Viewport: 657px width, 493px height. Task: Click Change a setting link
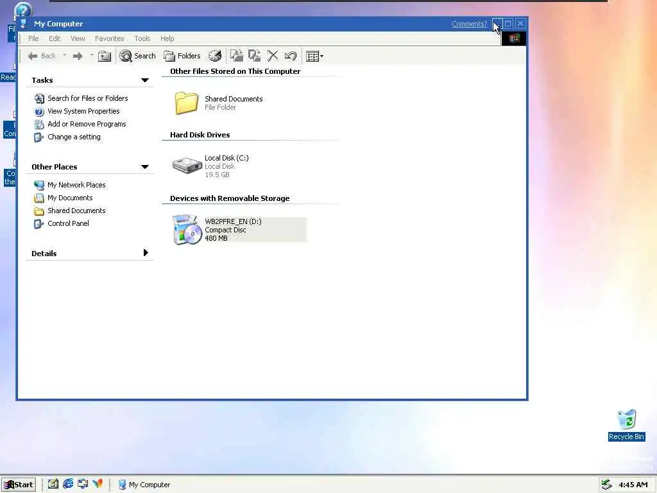[74, 137]
